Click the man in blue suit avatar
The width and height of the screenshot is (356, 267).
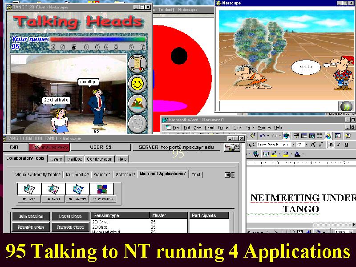click(x=97, y=108)
